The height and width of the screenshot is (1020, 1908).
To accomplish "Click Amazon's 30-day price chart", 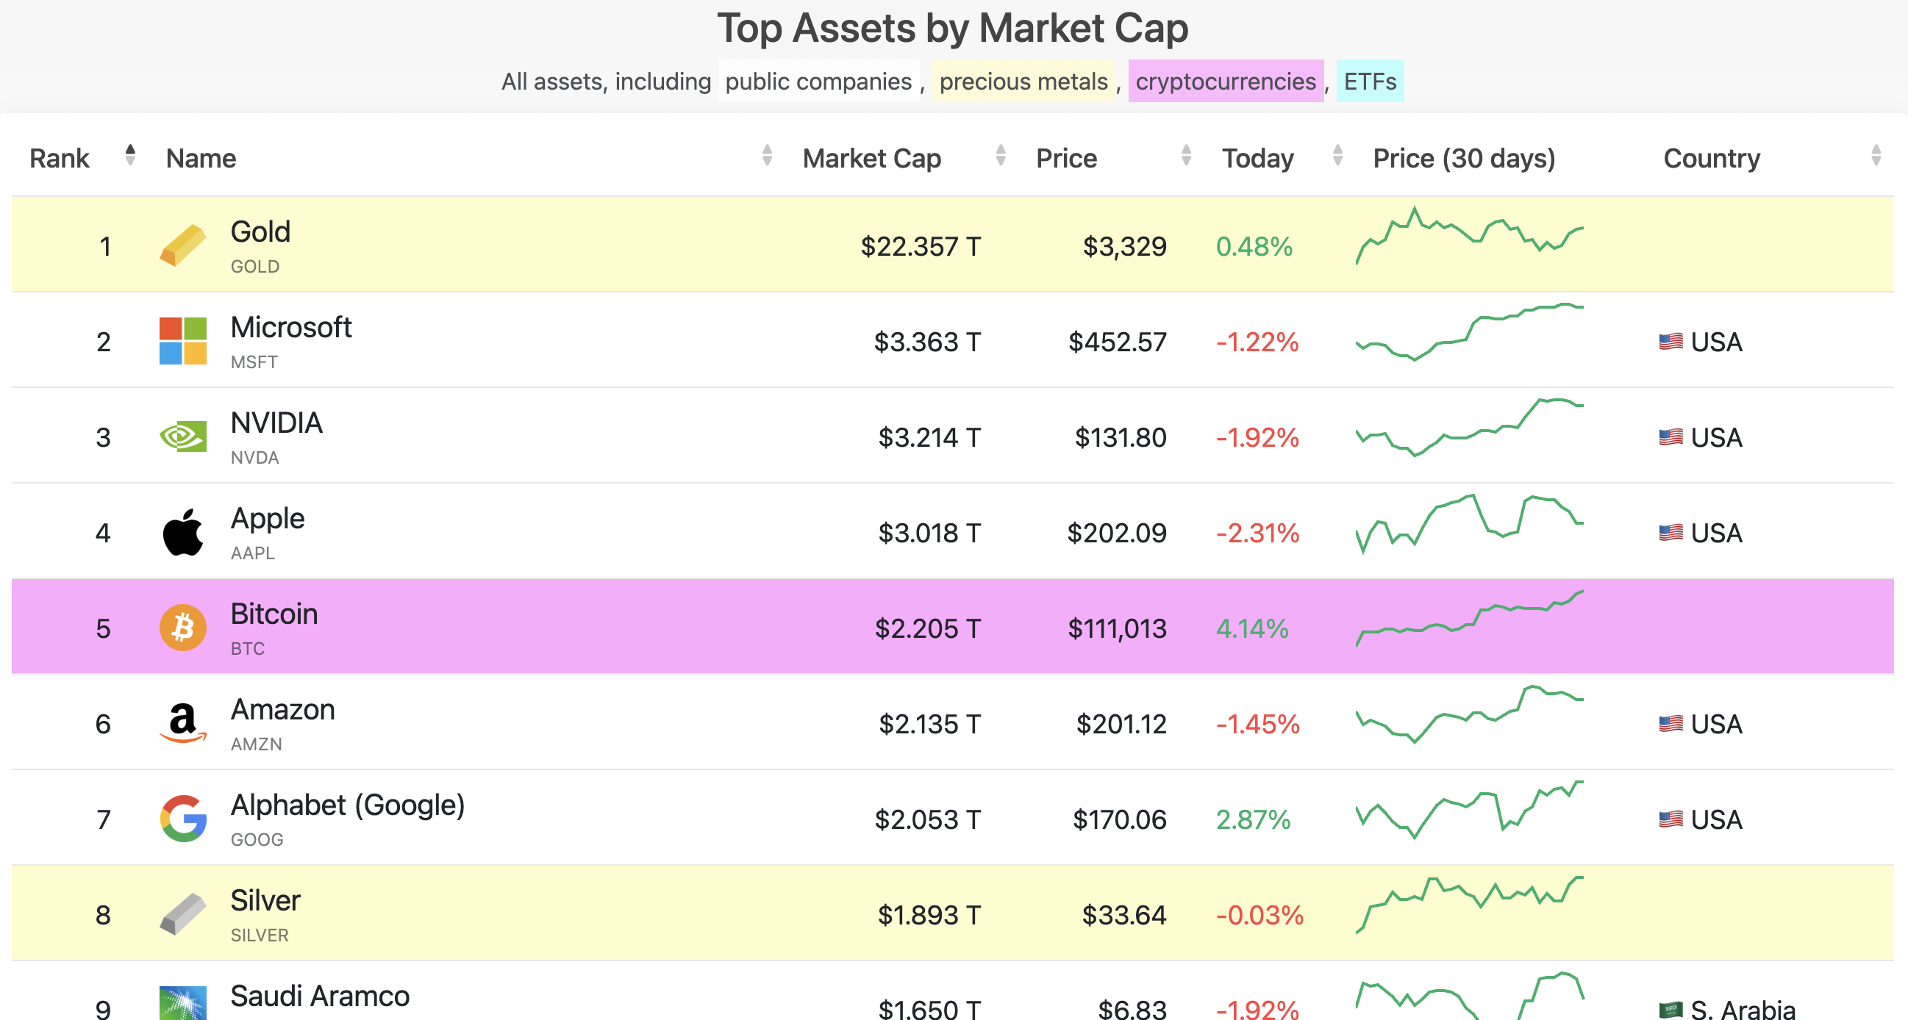I will click(x=1470, y=714).
